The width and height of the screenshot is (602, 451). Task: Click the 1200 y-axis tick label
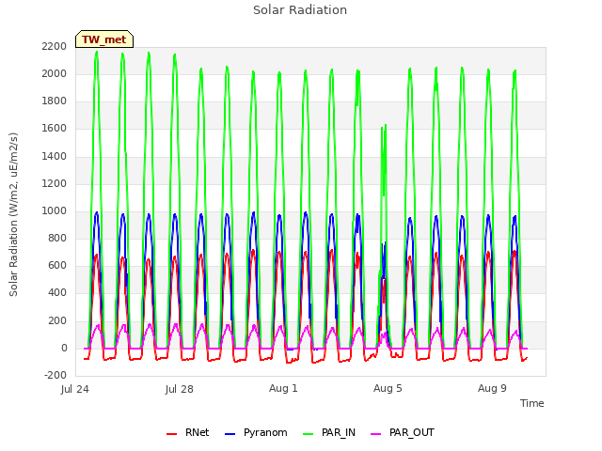(x=55, y=184)
